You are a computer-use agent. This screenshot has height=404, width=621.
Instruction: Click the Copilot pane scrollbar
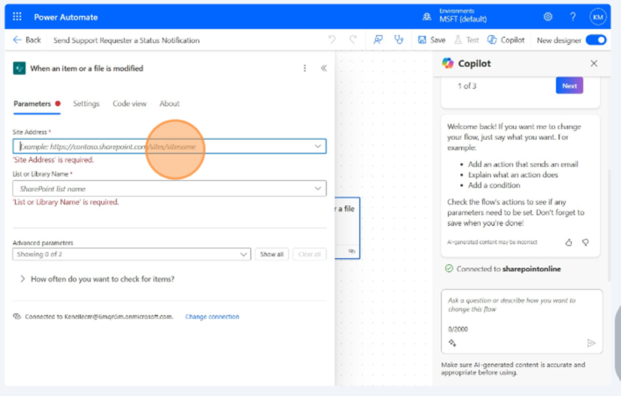[x=609, y=224]
